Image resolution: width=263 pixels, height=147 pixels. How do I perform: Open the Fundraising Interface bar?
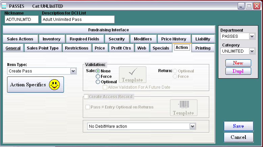pos(109,30)
